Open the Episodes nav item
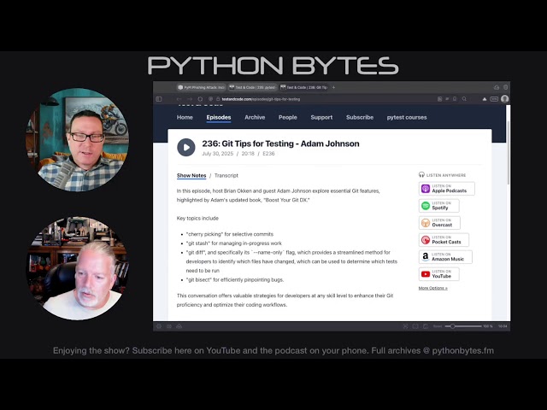This screenshot has height=410, width=547. point(219,118)
